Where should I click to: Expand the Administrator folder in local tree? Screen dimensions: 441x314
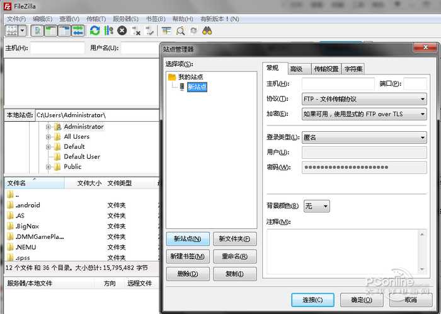[48, 127]
